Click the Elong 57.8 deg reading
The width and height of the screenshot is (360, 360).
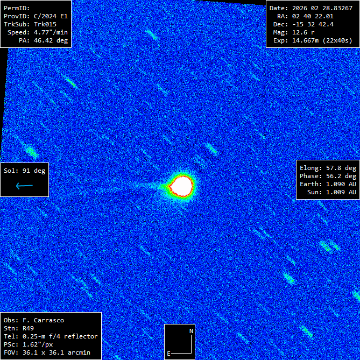(328, 168)
